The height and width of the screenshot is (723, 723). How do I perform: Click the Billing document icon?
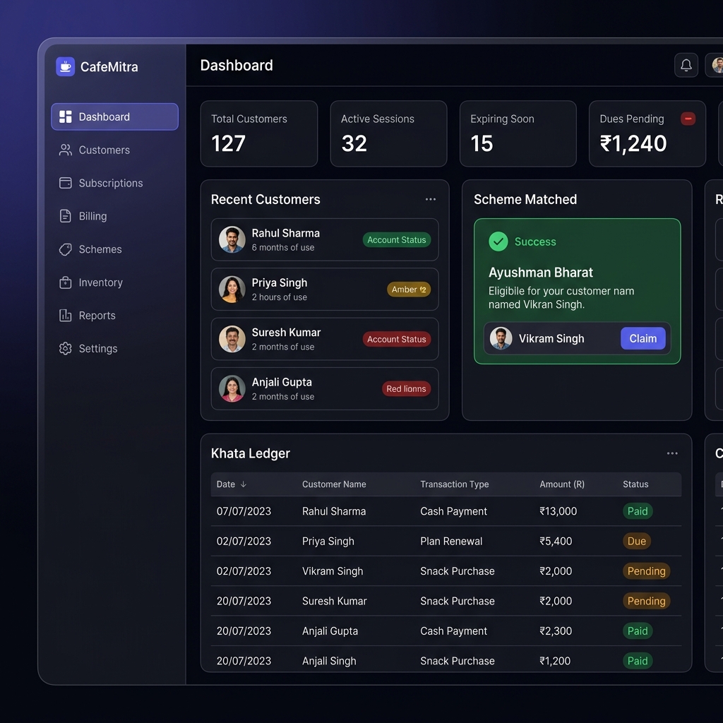(66, 216)
